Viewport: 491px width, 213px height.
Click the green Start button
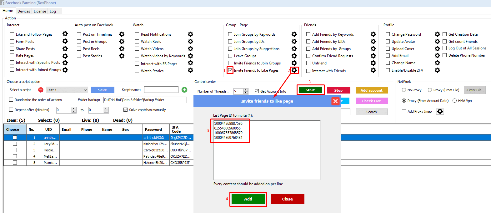[x=310, y=90]
